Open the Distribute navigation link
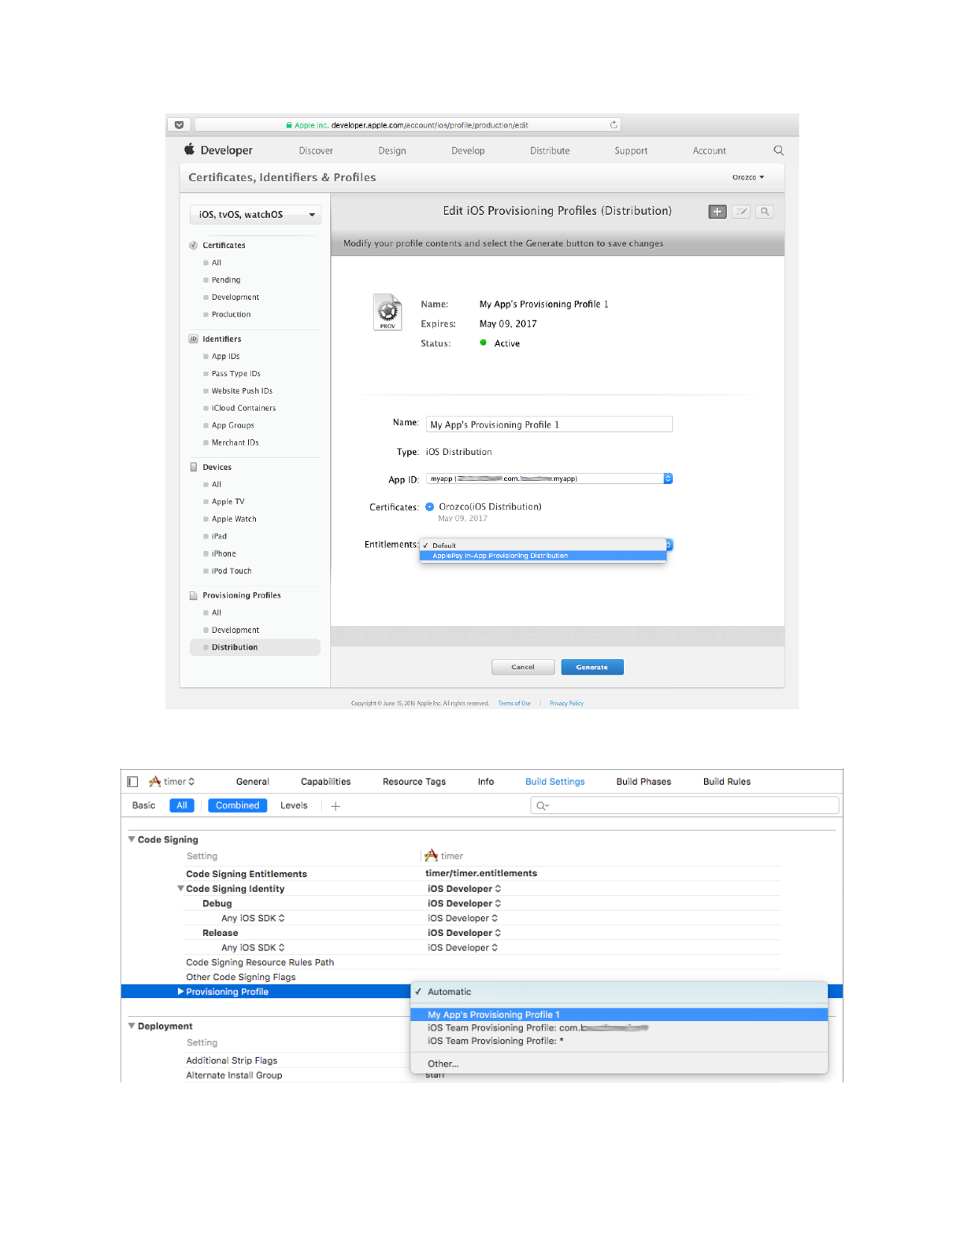The height and width of the screenshot is (1247, 964). [x=550, y=151]
